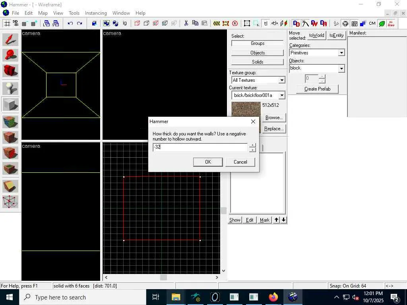The width and height of the screenshot is (407, 305).
Task: Expand the Categories Primitives dropdown
Action: point(341,53)
